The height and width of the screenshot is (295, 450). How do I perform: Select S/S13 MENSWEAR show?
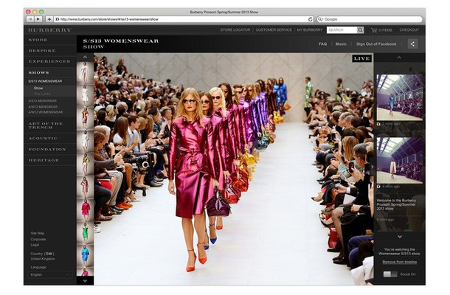coord(43,101)
